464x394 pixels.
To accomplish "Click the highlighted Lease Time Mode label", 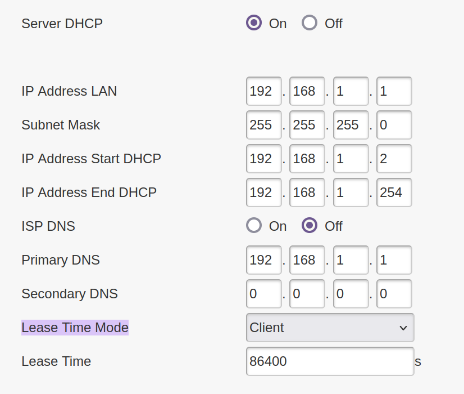I will 75,328.
